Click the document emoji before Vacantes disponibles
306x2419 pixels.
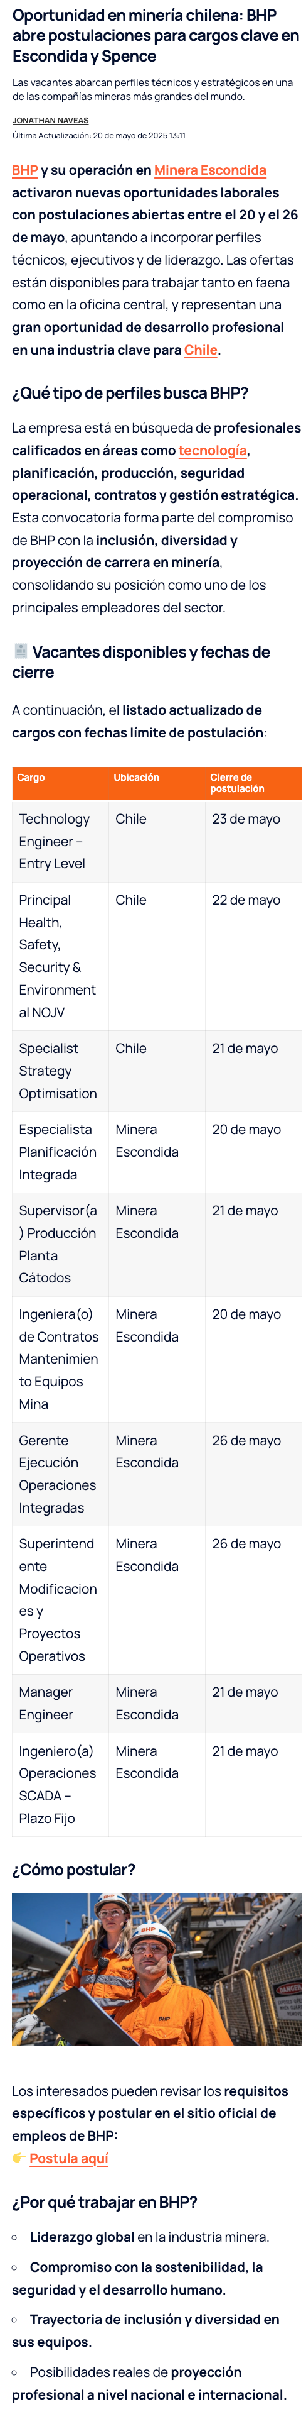[19, 651]
